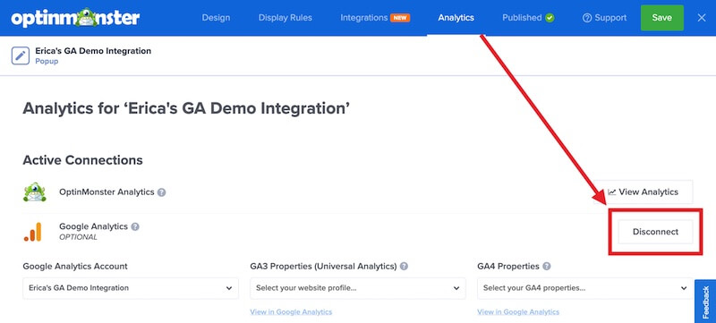Screen dimensions: 716x323
Task: Open the Feedback side tab
Action: 705,302
